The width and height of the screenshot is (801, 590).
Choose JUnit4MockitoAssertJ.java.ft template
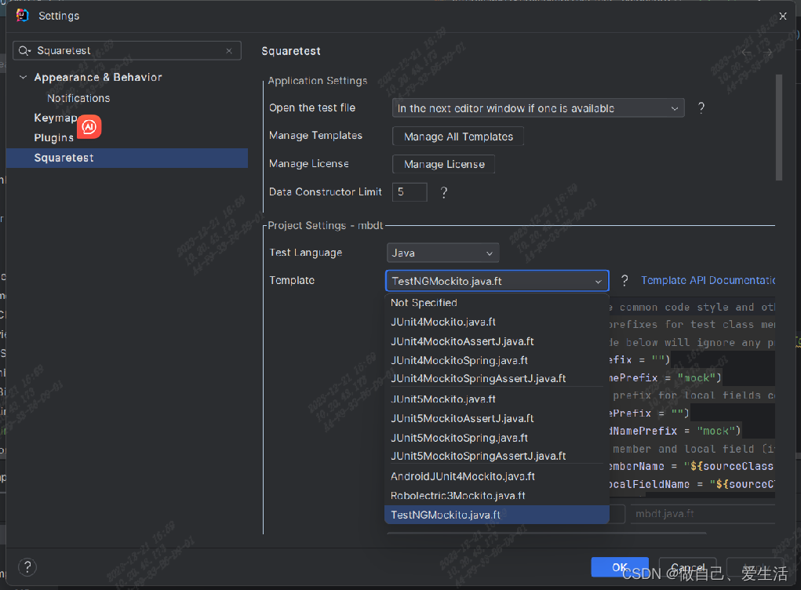pyautogui.click(x=497, y=341)
